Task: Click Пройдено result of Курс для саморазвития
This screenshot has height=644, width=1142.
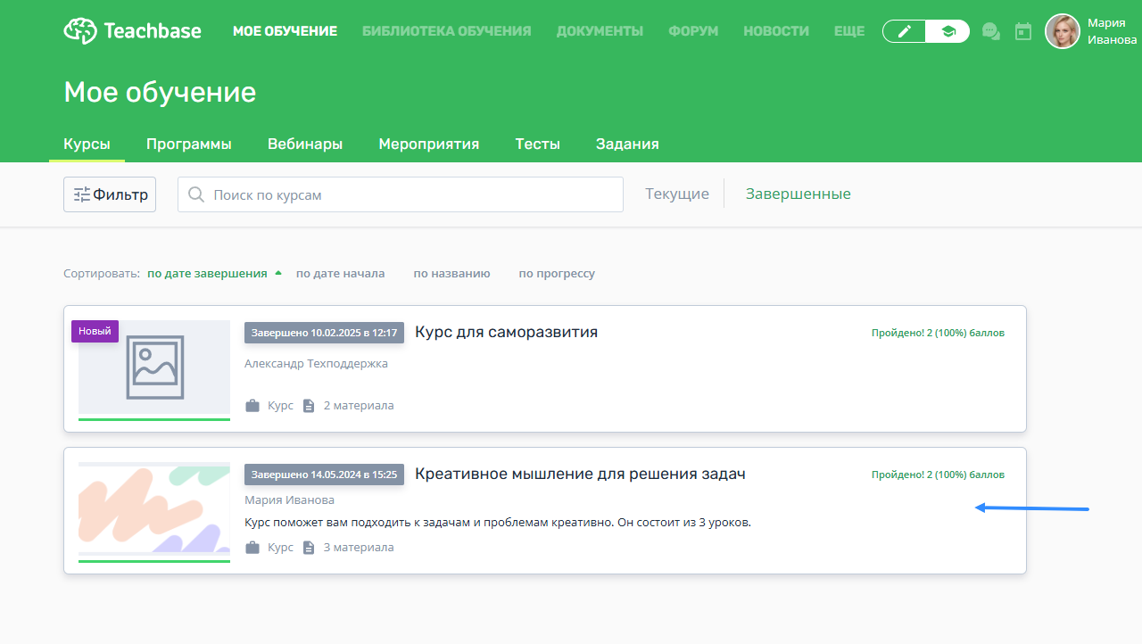Action: click(938, 333)
